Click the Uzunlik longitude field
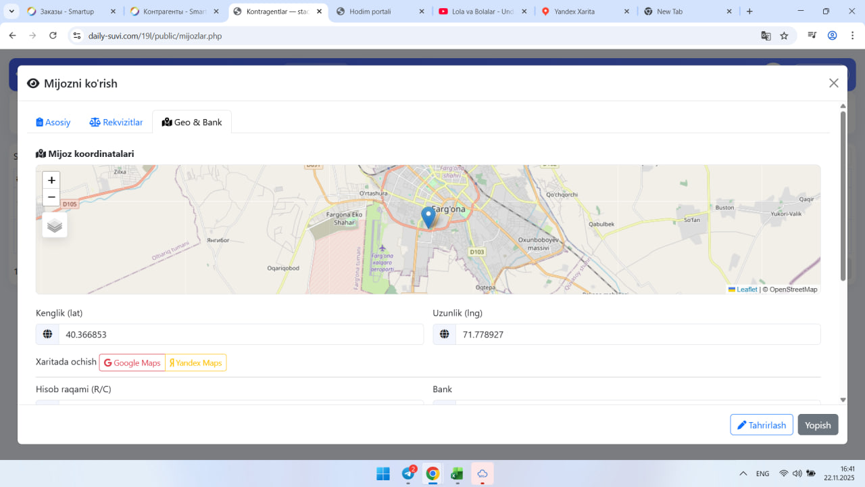The image size is (865, 487). point(637,335)
